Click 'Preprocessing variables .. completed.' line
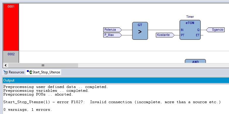 click(46, 91)
